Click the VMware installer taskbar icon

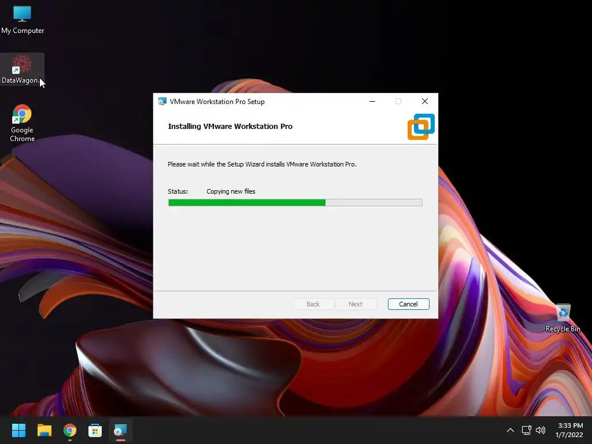(120, 430)
